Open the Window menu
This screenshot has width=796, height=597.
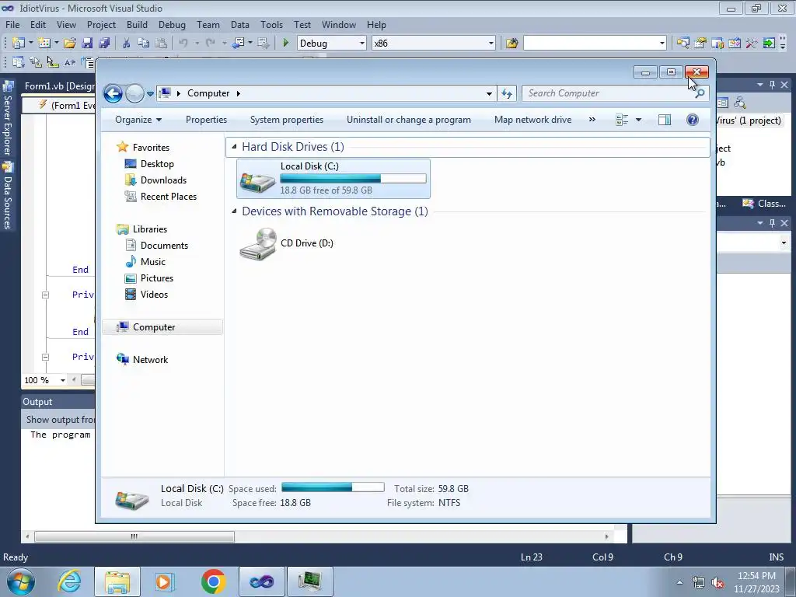click(x=339, y=25)
